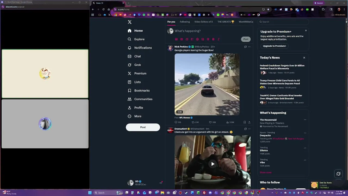Screen dimensions: 348x196
Task: Switch to the Following tab
Action: pyautogui.click(x=185, y=22)
